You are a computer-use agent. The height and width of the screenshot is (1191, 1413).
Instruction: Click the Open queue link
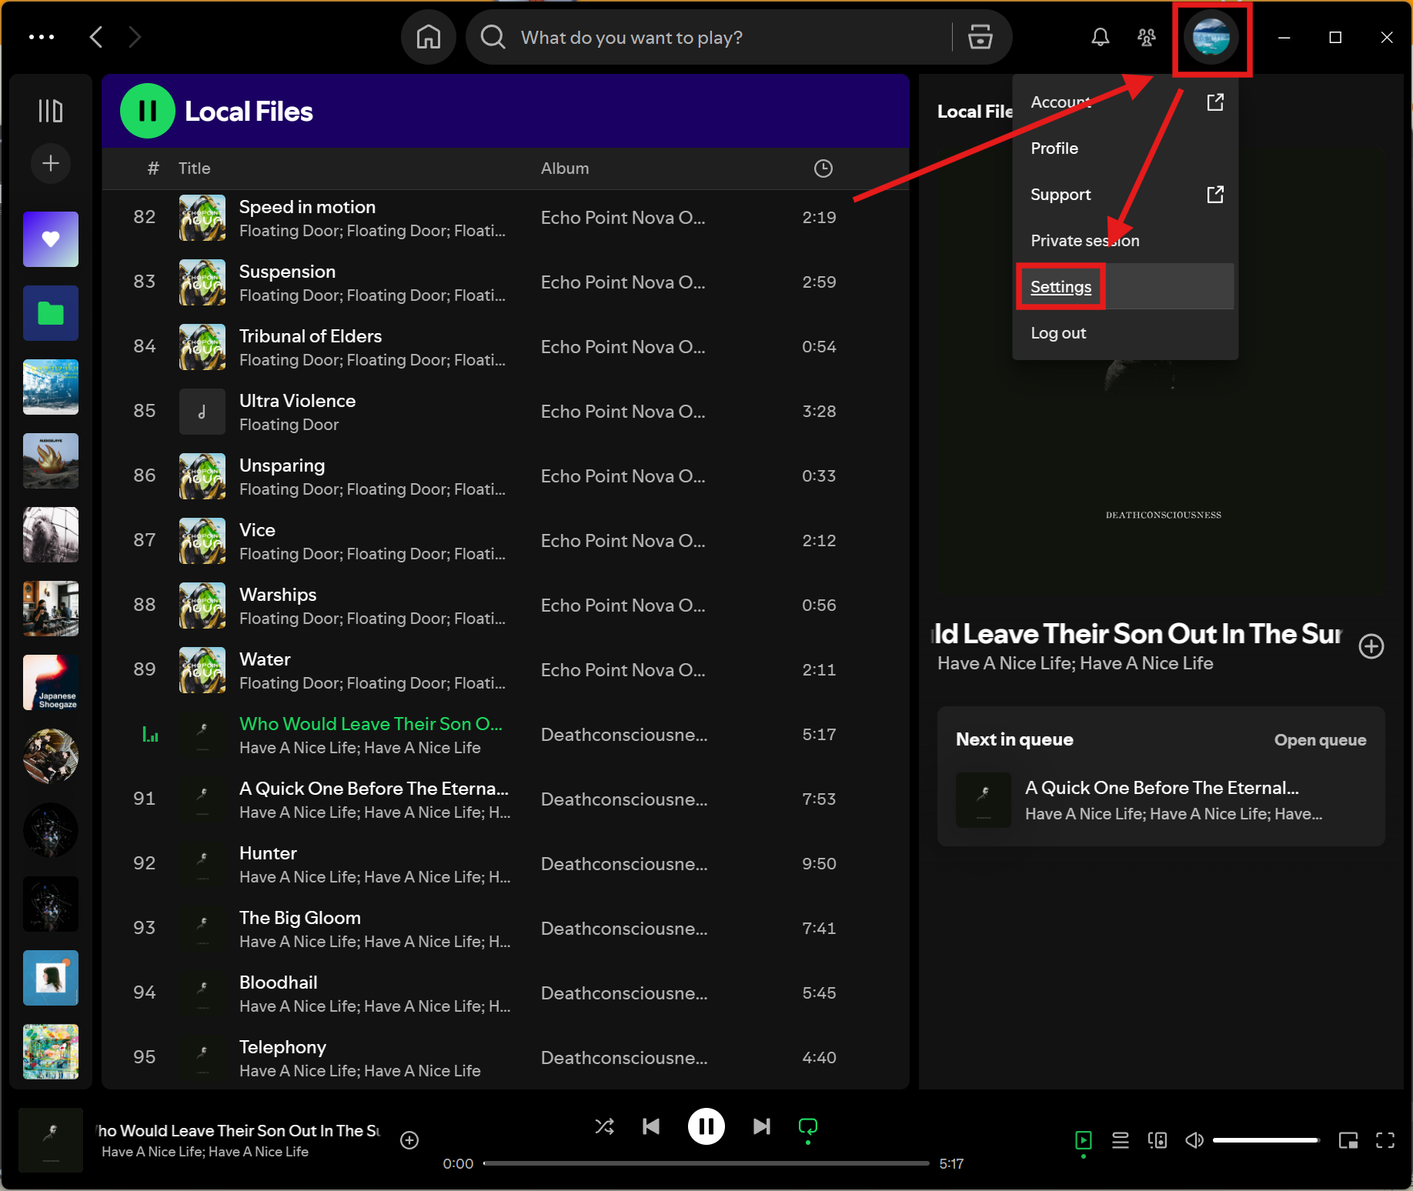(x=1320, y=740)
